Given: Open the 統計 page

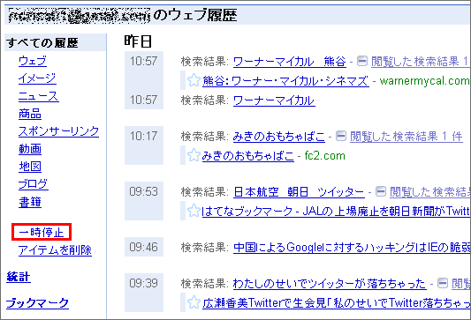Looking at the screenshot, I should pyautogui.click(x=19, y=277).
